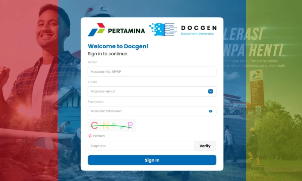Click the Document Generator subtitle

pos(197,34)
